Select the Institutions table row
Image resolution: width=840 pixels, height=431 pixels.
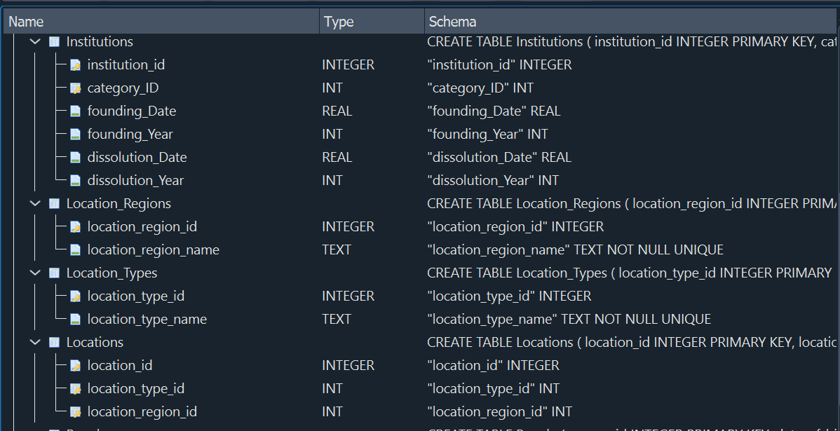click(x=420, y=41)
